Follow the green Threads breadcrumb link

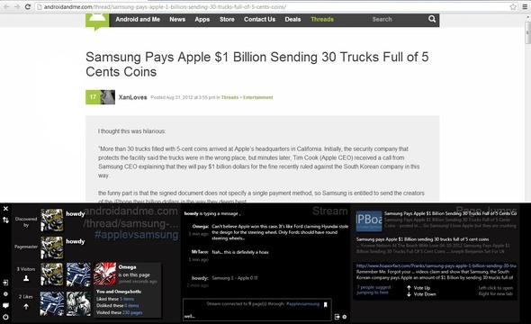229,97
